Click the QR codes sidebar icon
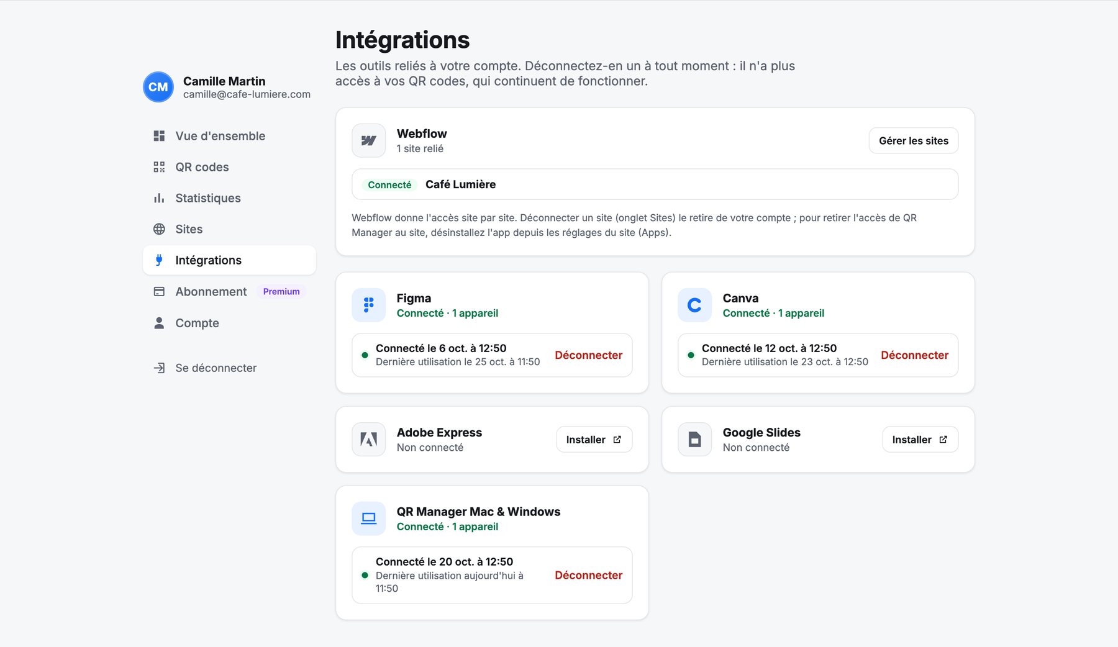The height and width of the screenshot is (647, 1118). pyautogui.click(x=159, y=167)
